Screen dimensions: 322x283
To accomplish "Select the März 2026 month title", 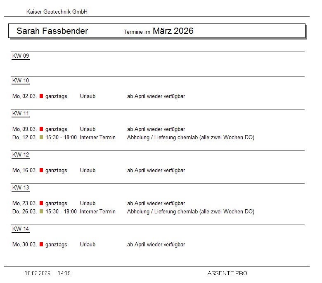I will point(173,31).
